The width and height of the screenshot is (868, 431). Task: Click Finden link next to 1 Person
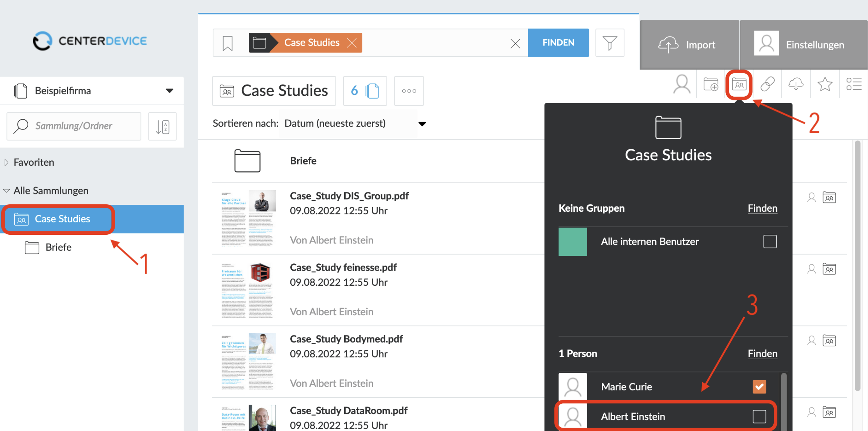pyautogui.click(x=762, y=354)
